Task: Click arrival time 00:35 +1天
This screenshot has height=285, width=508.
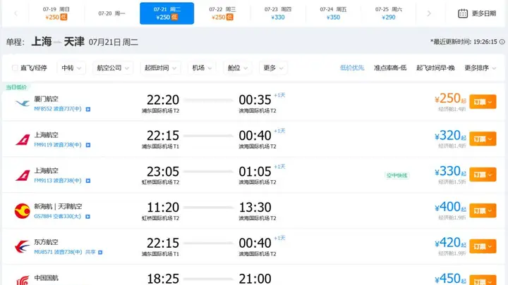Action: [x=262, y=99]
